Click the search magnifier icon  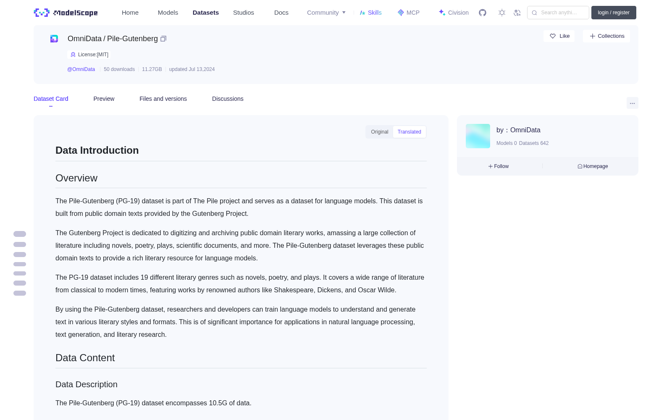534,13
